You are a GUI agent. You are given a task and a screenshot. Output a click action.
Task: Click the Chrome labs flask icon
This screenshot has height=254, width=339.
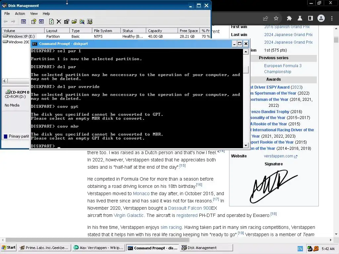coord(300,19)
